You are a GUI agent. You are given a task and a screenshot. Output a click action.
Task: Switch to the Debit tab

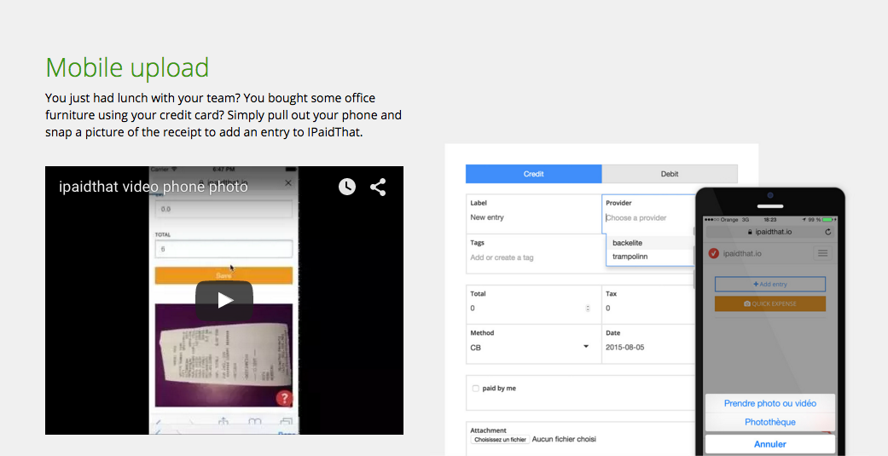670,174
